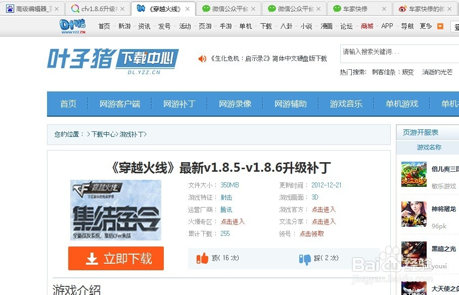Open 发号 in top menu
Viewport: 459px width, 295px height.
click(164, 26)
